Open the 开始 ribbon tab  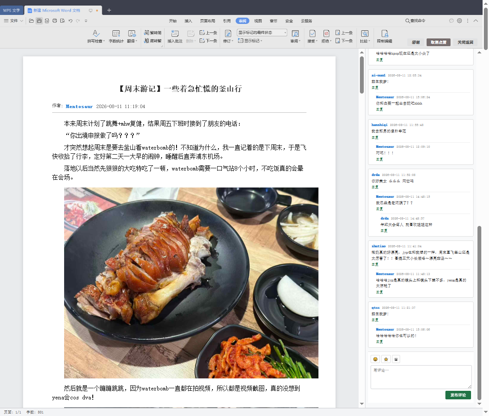172,21
